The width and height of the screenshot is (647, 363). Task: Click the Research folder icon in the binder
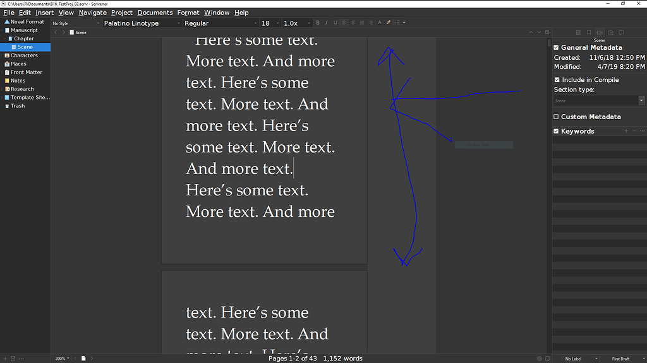(6, 89)
